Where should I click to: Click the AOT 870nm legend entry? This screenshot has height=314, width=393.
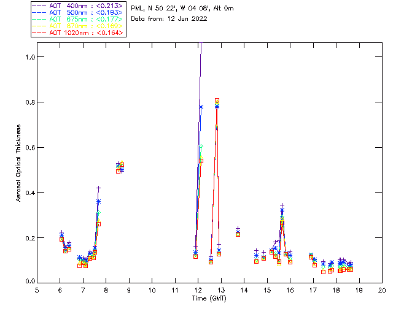click(77, 26)
